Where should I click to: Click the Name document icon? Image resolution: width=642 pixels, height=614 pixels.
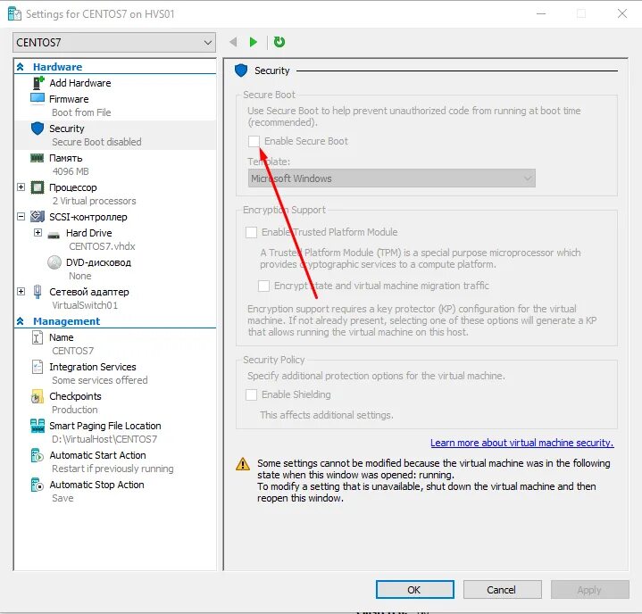[x=38, y=337]
